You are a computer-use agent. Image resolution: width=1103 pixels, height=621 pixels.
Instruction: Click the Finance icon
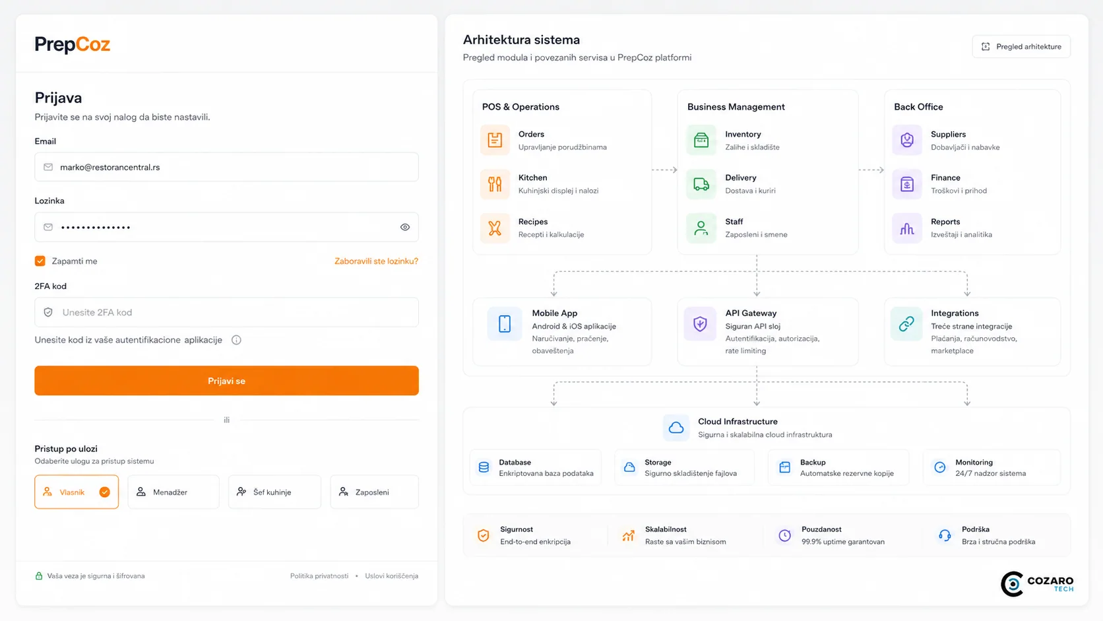(907, 183)
